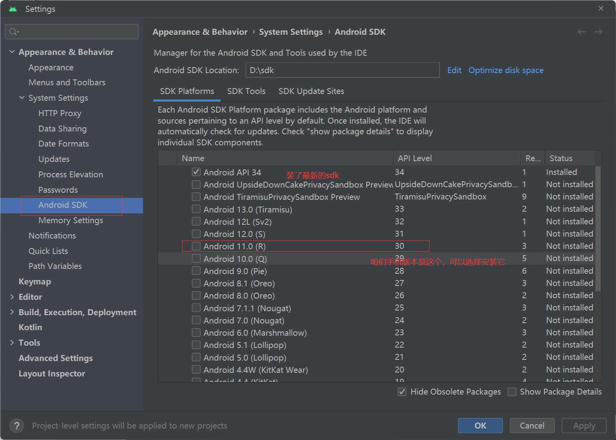Expand Build, Execution, Deployment section

pos(12,312)
